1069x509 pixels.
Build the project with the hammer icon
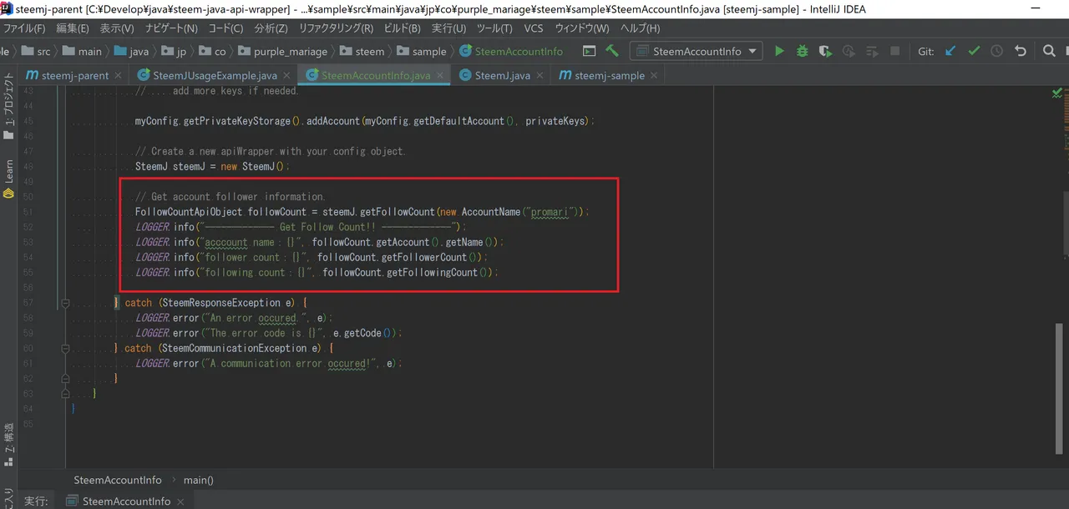pos(612,51)
